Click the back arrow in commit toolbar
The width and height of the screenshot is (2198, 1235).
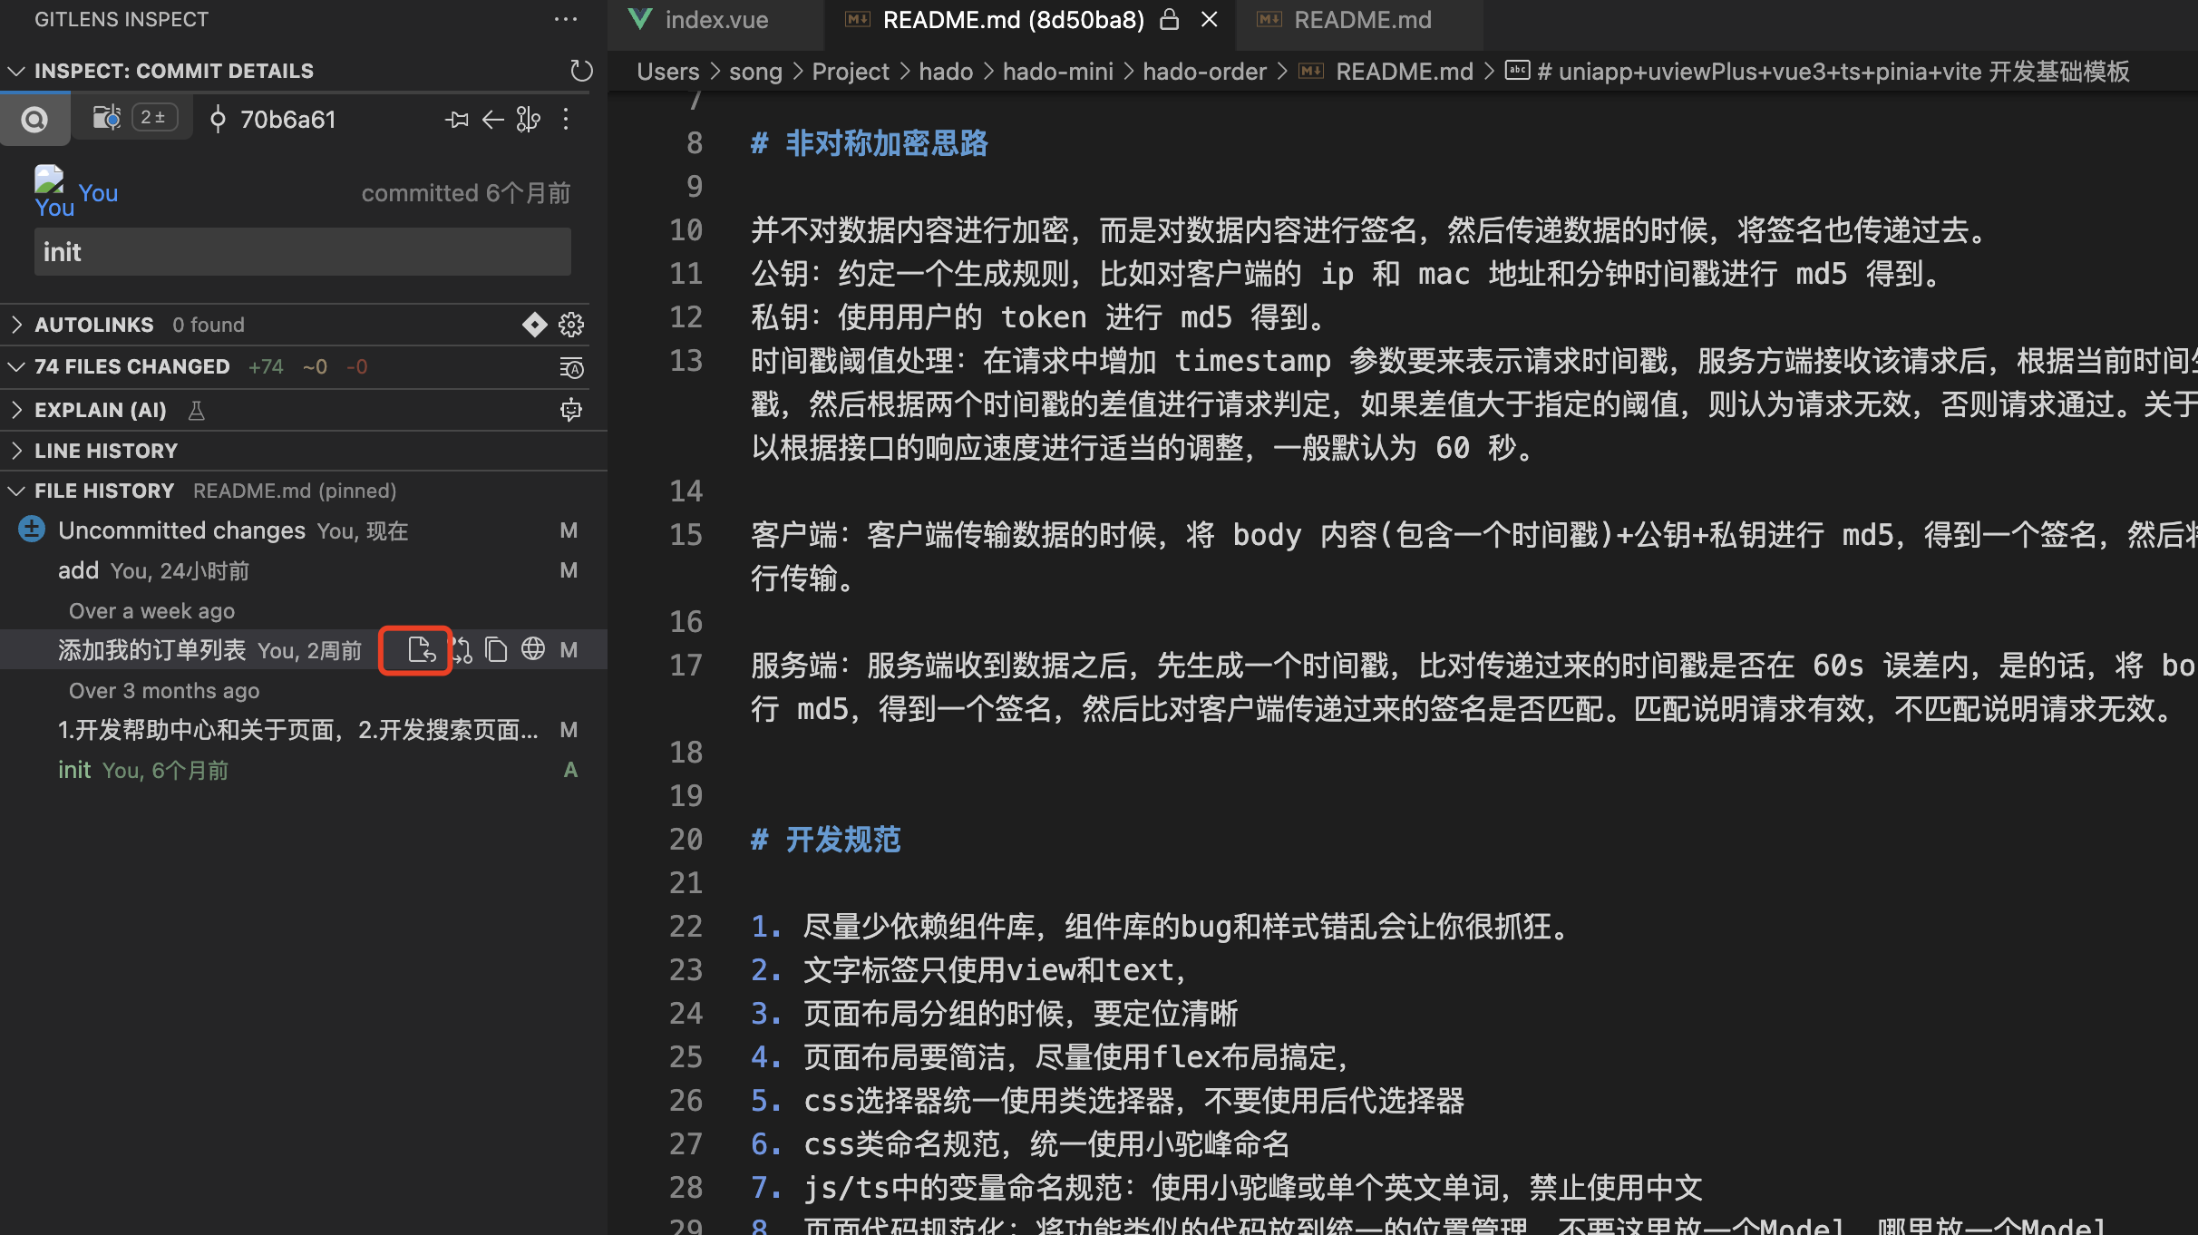point(492,119)
